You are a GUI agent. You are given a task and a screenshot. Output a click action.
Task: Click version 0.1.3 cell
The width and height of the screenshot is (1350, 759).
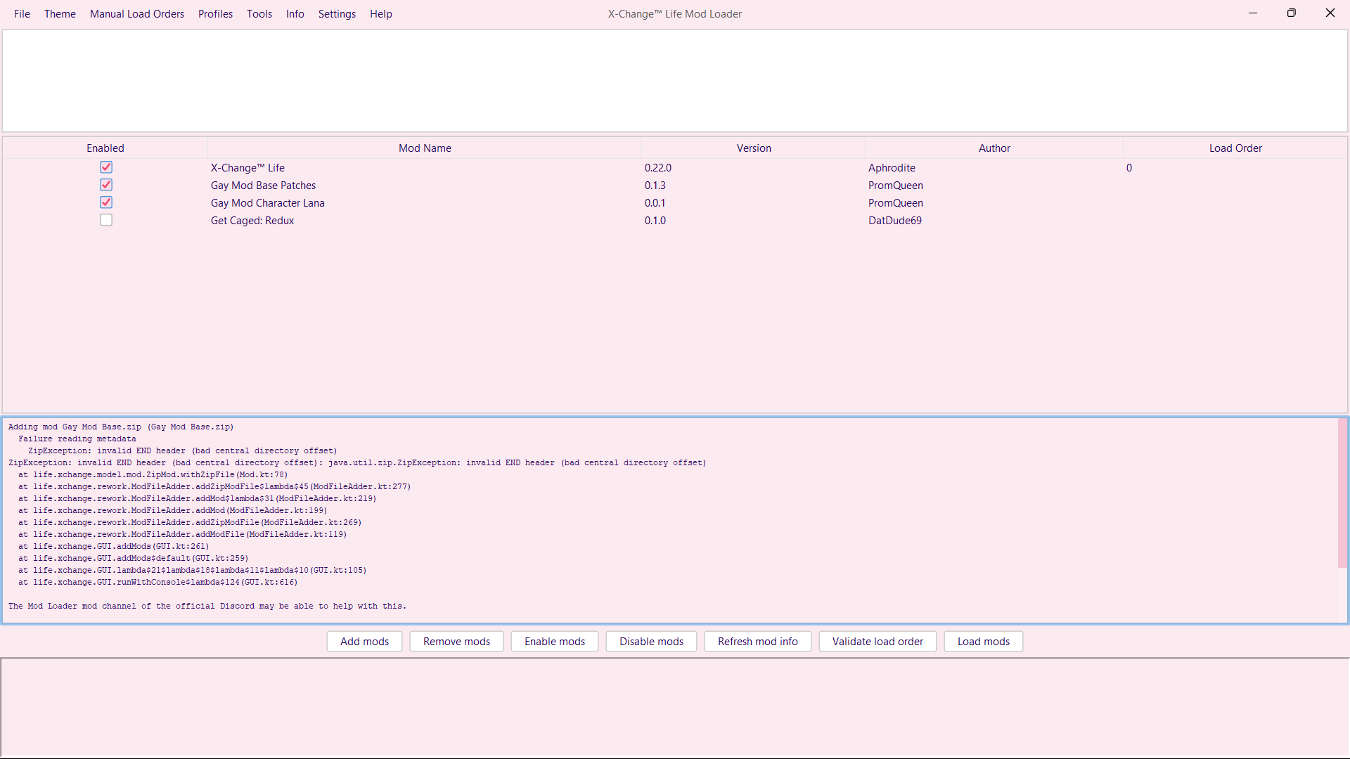[655, 185]
